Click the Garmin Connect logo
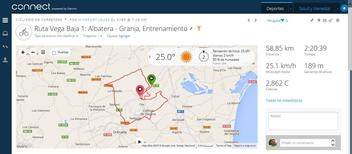The height and width of the screenshot is (154, 352). (44, 7)
